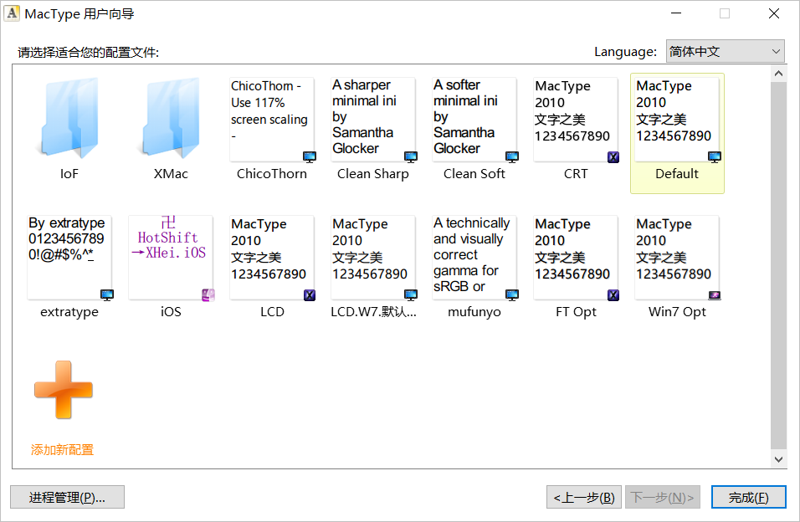Image resolution: width=800 pixels, height=522 pixels.
Task: Pick the Win7 Opt profile
Action: 677,258
